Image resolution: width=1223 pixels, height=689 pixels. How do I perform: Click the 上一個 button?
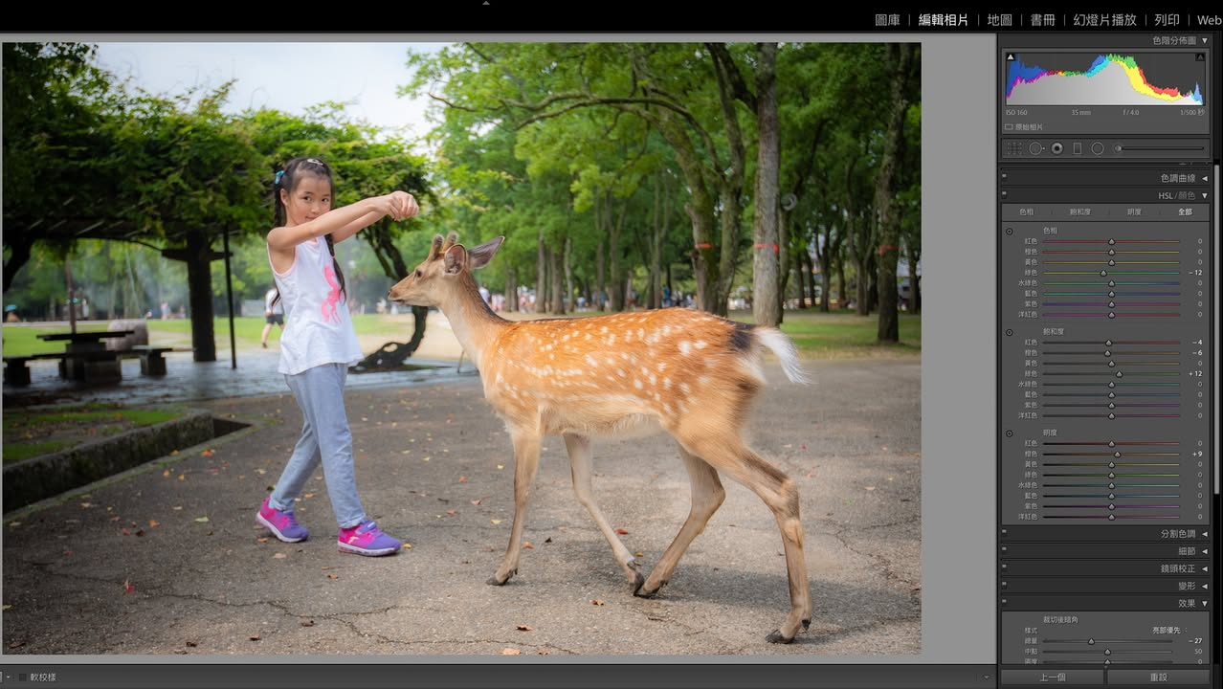coord(1052,678)
